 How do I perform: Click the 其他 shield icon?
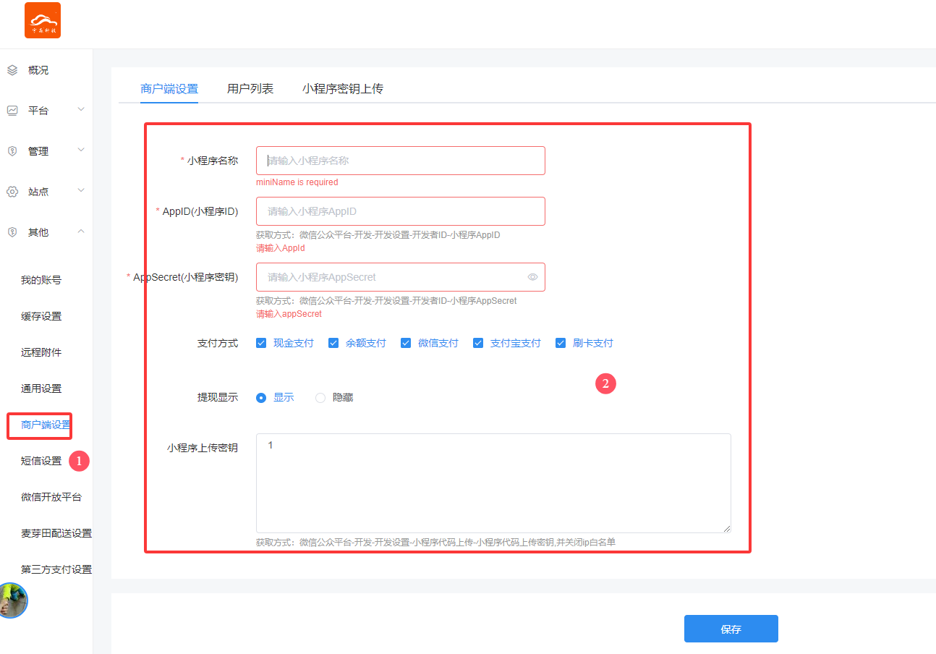click(x=12, y=232)
